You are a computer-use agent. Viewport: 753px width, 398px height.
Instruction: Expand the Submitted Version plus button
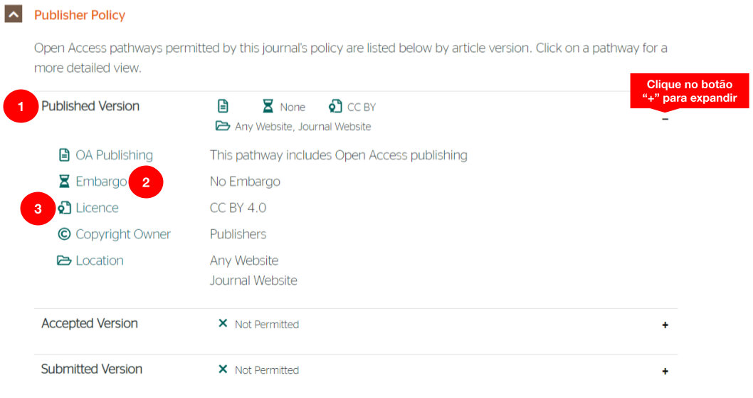tap(665, 371)
